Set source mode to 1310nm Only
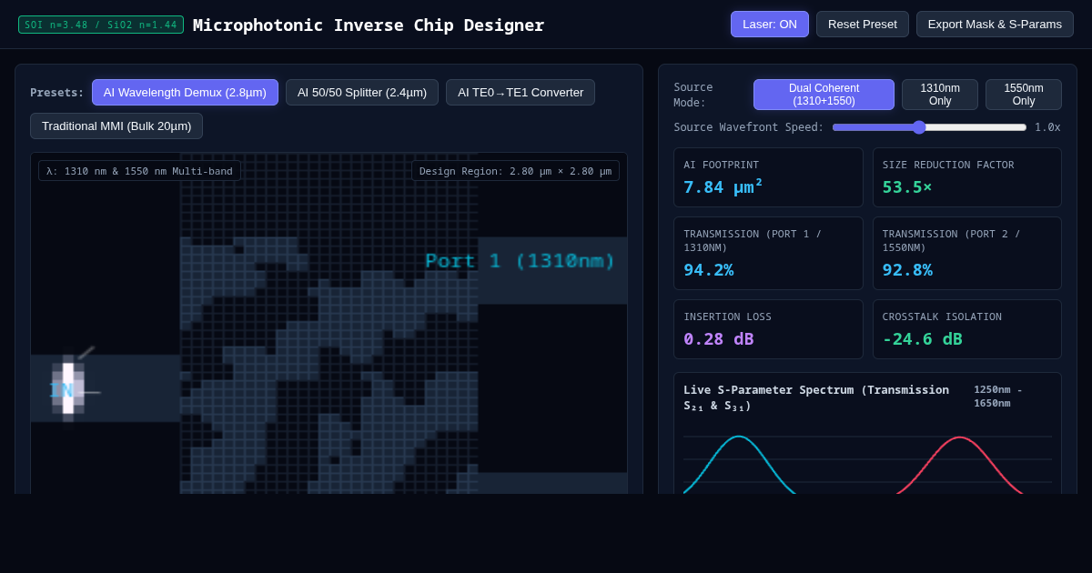The image size is (1092, 573). (940, 95)
